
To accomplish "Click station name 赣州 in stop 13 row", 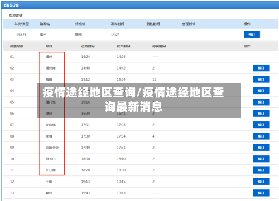I will 49,193.
